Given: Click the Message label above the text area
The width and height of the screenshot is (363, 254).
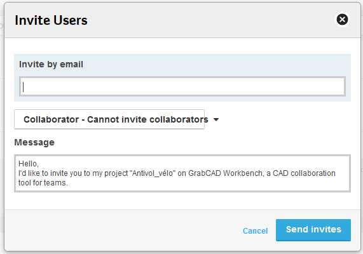Looking at the screenshot, I should click(34, 142).
